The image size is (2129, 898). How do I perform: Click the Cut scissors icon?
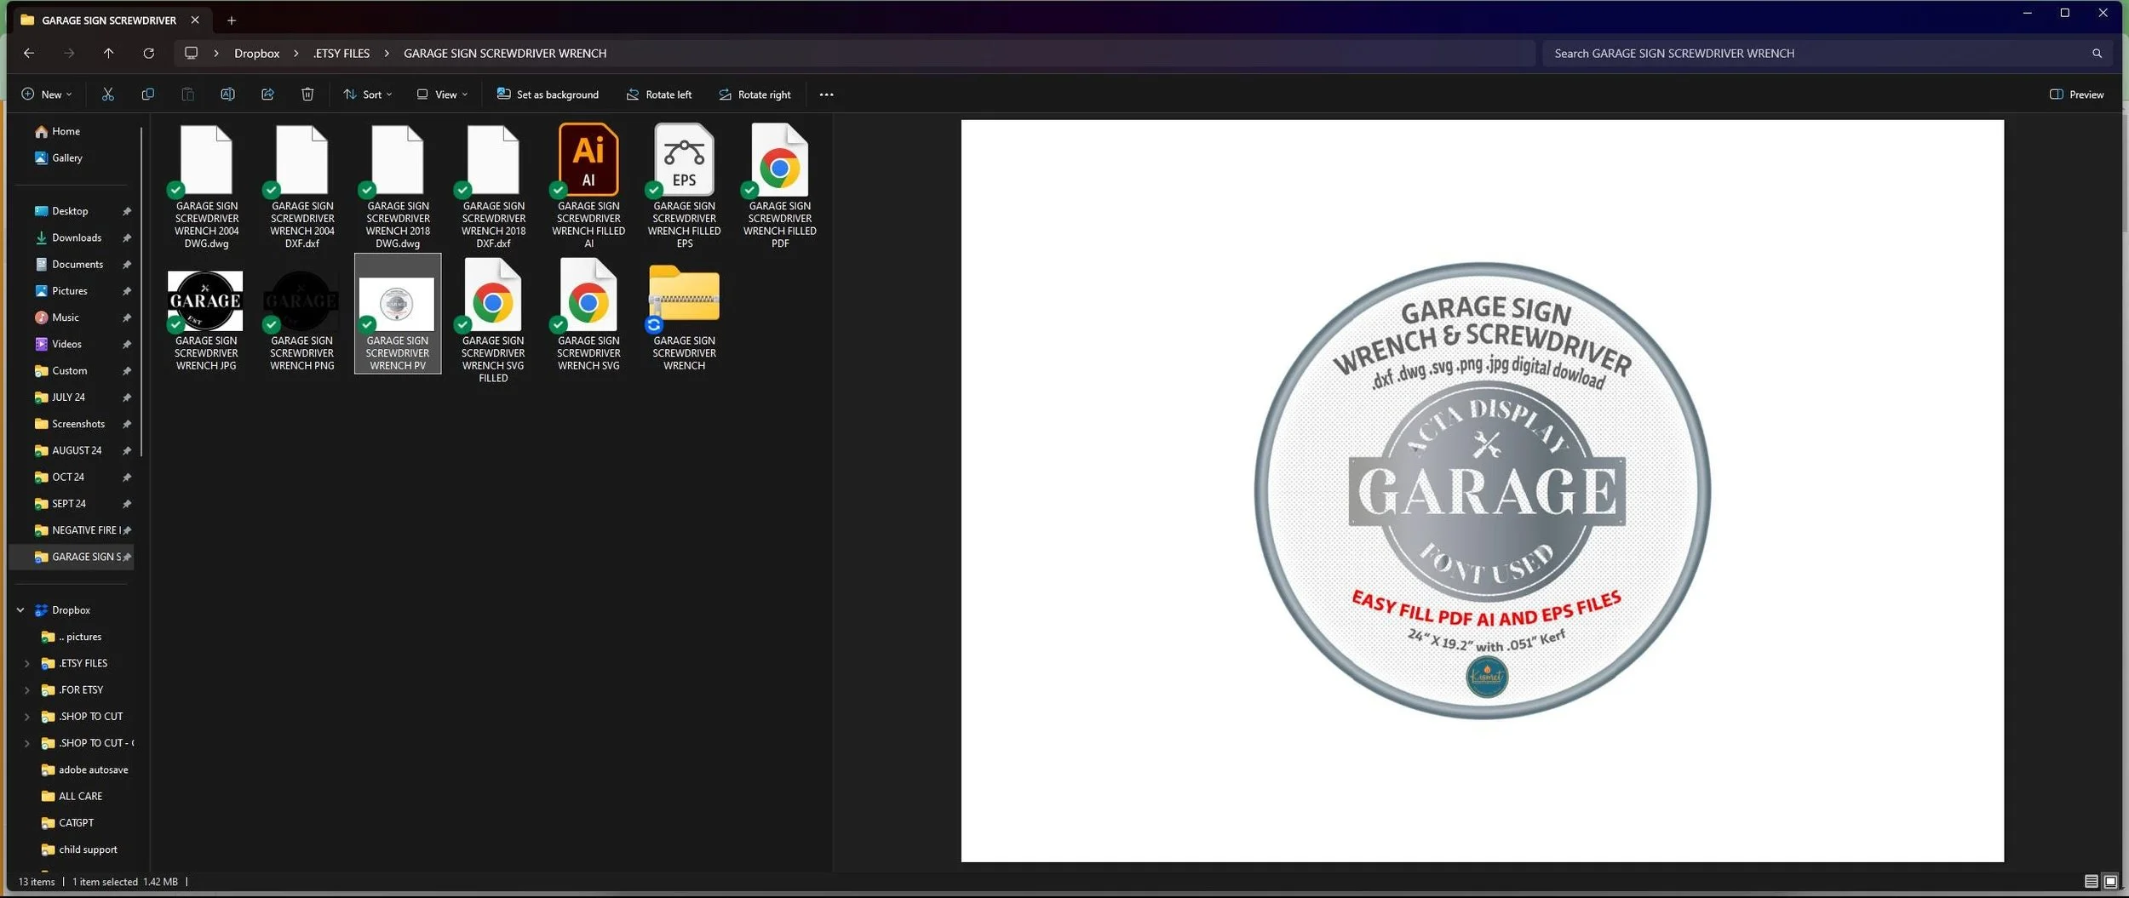(107, 94)
